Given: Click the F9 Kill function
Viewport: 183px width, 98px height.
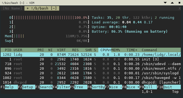Looking at the screenshot, I should coord(148,87).
